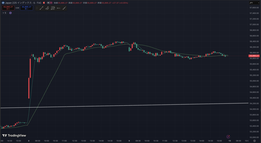Click the red sell button 55,895.27

[x=8, y=8]
